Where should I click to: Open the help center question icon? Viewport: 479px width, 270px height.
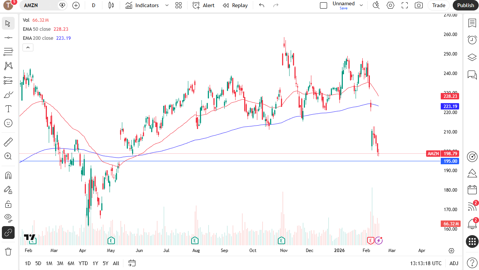[472, 263]
